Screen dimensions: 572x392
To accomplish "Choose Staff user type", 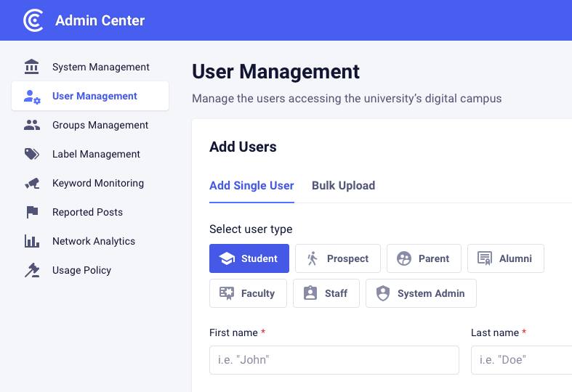I will point(326,293).
